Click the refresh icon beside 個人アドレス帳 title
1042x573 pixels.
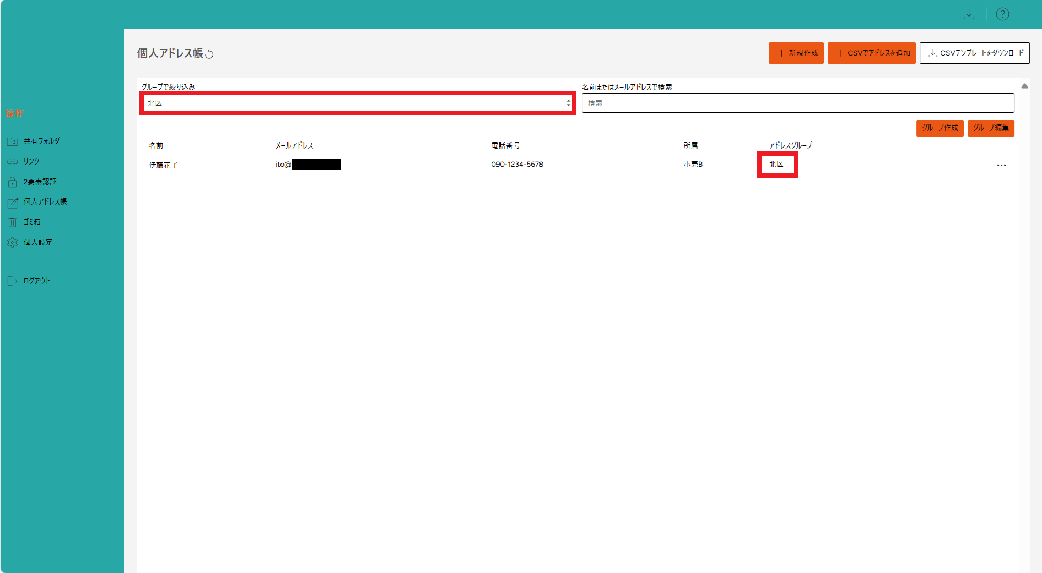pos(209,54)
